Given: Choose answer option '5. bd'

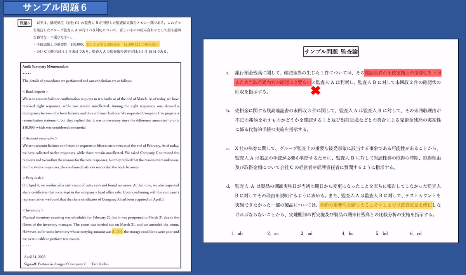Looking at the screenshot, I should click(x=383, y=233).
